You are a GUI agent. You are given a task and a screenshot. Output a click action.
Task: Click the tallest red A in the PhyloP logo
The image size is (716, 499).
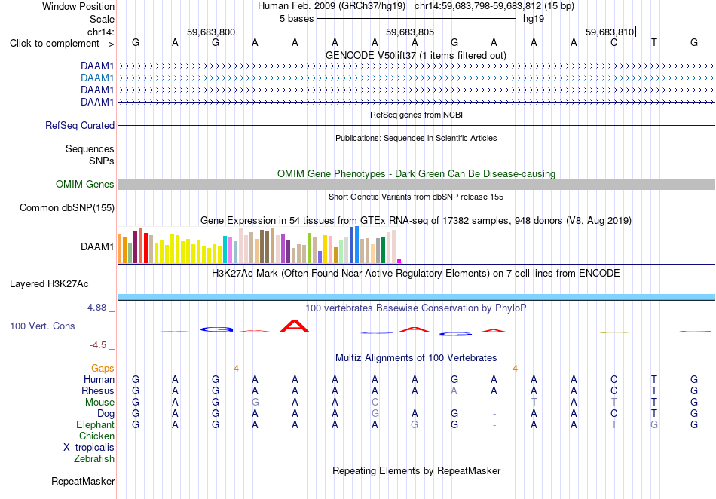tap(295, 326)
